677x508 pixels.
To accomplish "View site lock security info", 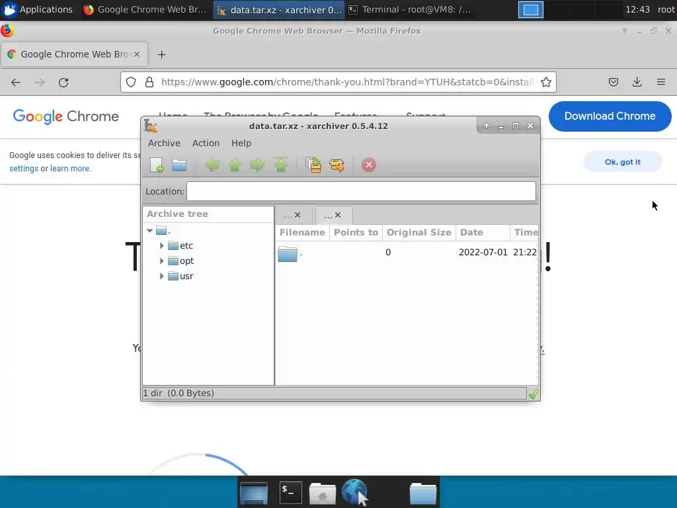I will 149,82.
